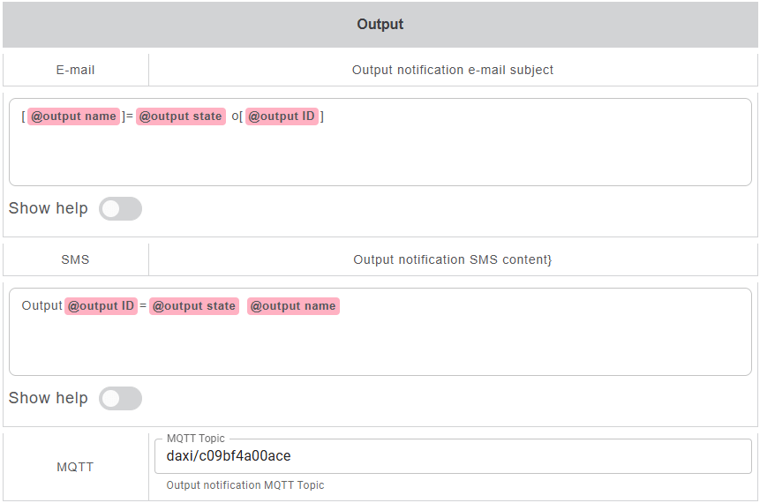Click 'Output notification e-mail subject' heading

(x=452, y=70)
